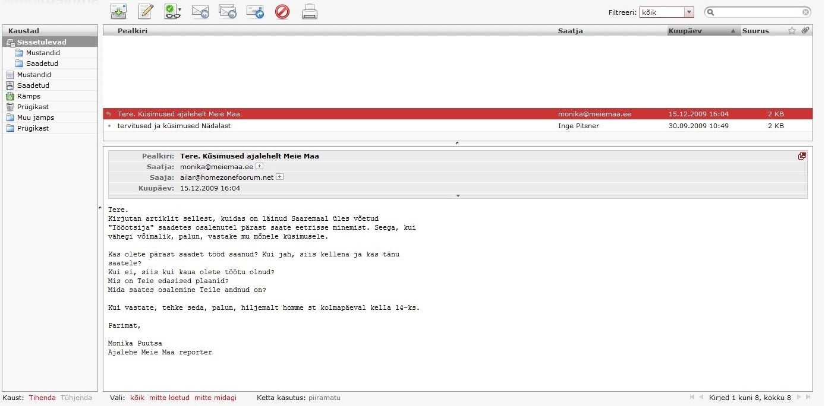
Task: Click the reply to sender envelope icon
Action: [x=200, y=11]
